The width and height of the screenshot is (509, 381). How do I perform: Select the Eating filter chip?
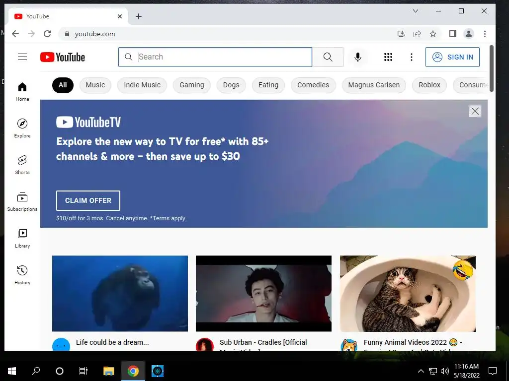pyautogui.click(x=268, y=85)
